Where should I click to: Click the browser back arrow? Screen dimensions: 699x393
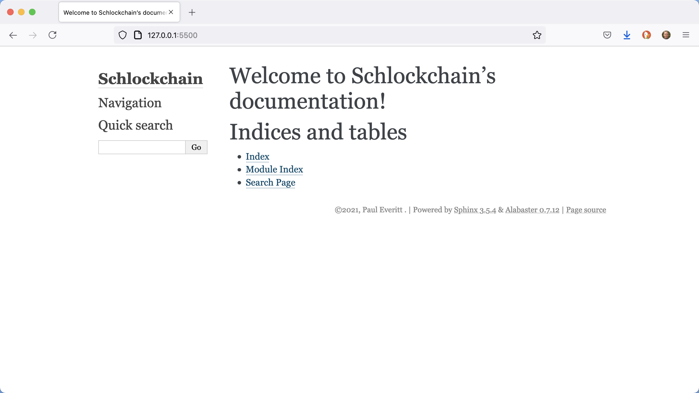[13, 35]
